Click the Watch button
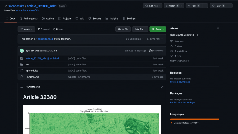The image size is (238, 134). pyautogui.click(x=174, y=6)
